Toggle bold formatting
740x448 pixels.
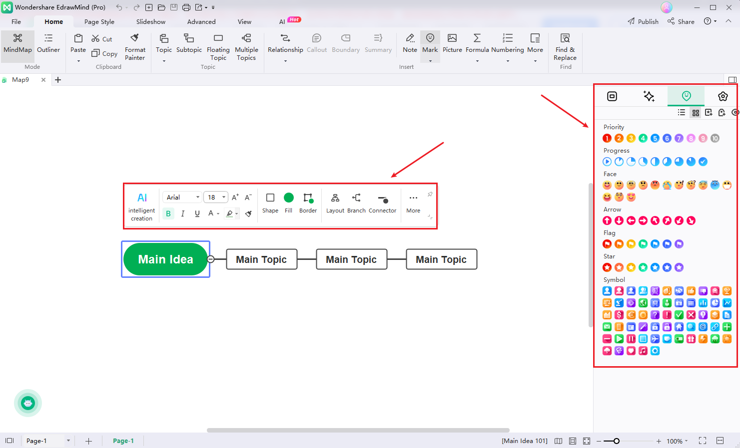coord(168,214)
